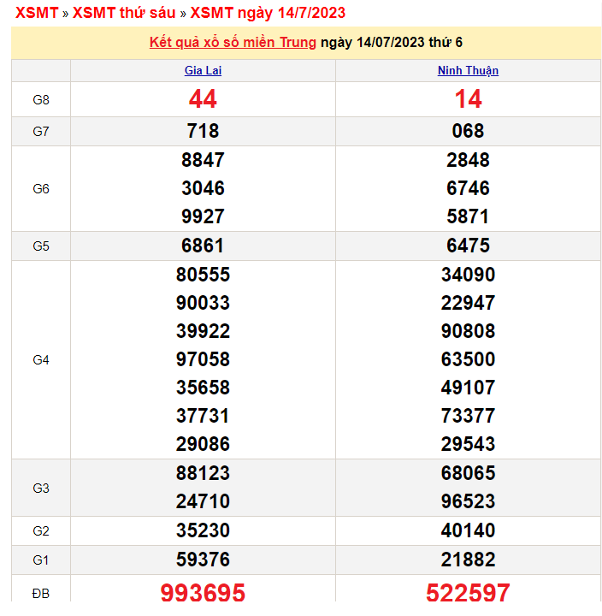The image size is (602, 616).
Task: Click Gia Lai G4 number 97058
Action: click(203, 359)
